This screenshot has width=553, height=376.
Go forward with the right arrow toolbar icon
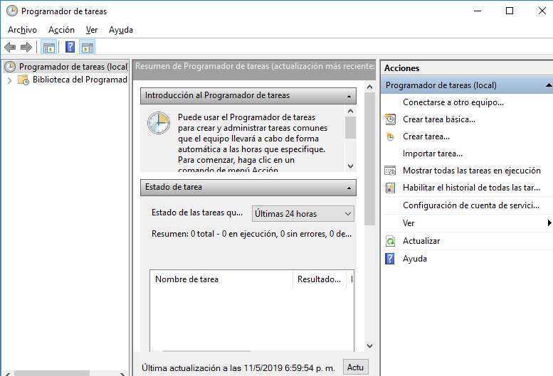click(x=26, y=47)
